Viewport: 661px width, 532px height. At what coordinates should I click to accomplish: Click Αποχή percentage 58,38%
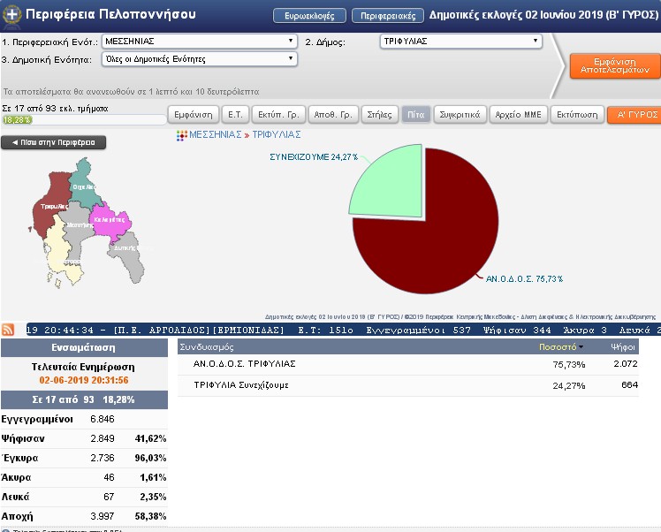(150, 516)
